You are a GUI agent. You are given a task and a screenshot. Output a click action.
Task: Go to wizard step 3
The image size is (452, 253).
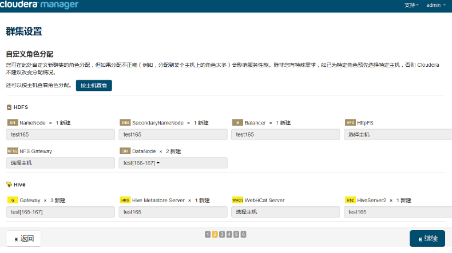click(x=222, y=234)
